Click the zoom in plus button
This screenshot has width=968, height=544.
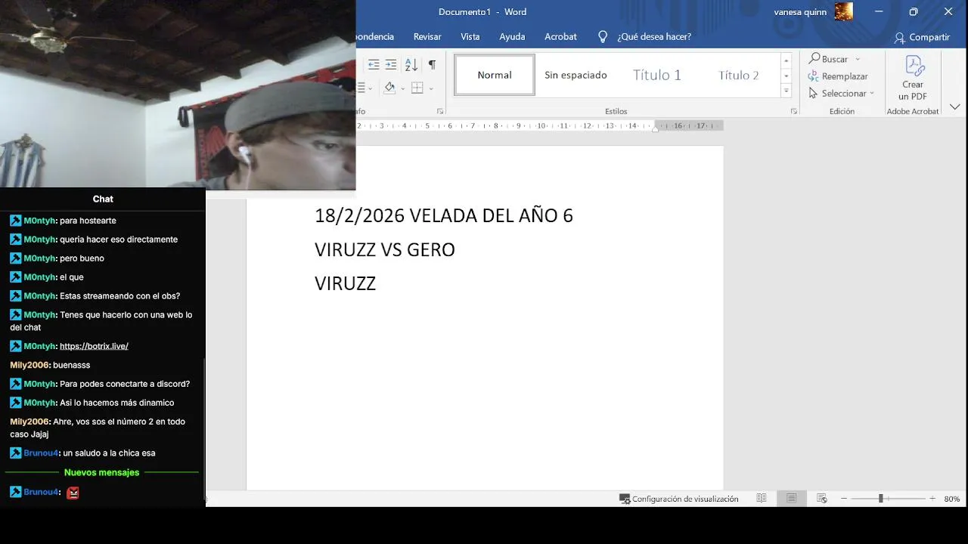point(932,499)
